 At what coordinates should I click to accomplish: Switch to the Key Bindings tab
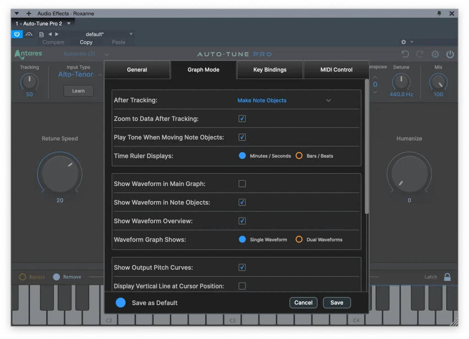(270, 69)
